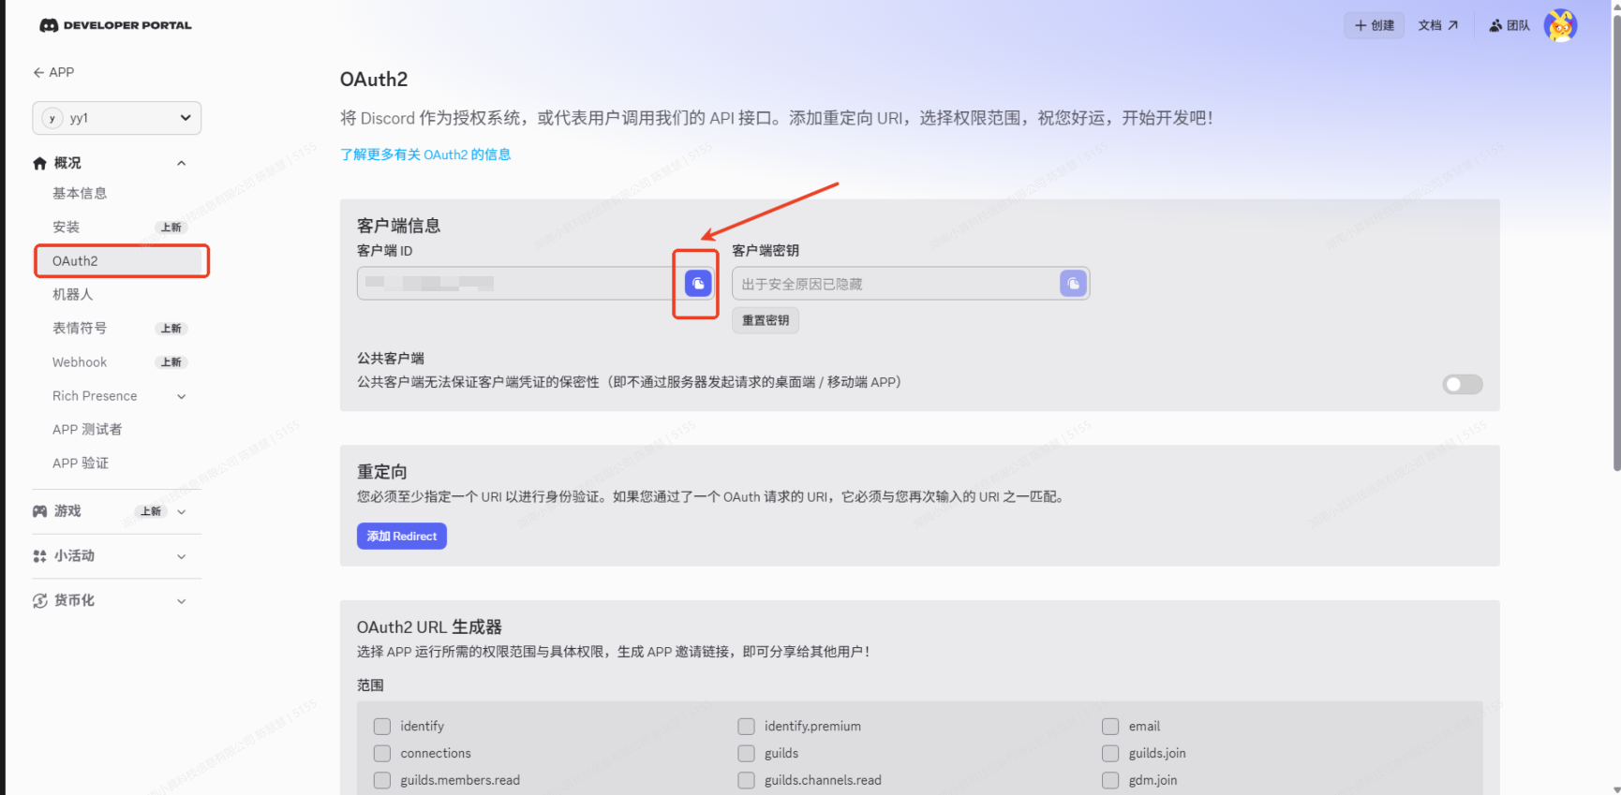
Task: Open the Webhook page
Action: (x=80, y=362)
